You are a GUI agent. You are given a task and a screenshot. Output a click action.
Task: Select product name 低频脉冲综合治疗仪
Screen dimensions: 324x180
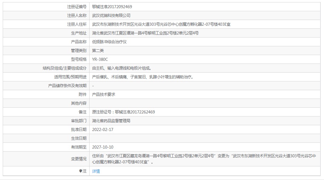coord(109,42)
